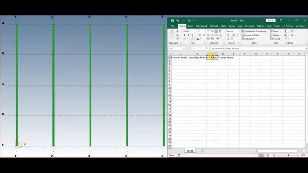Open the font size dropdown
Viewport: 308px width, 173px height.
point(204,31)
